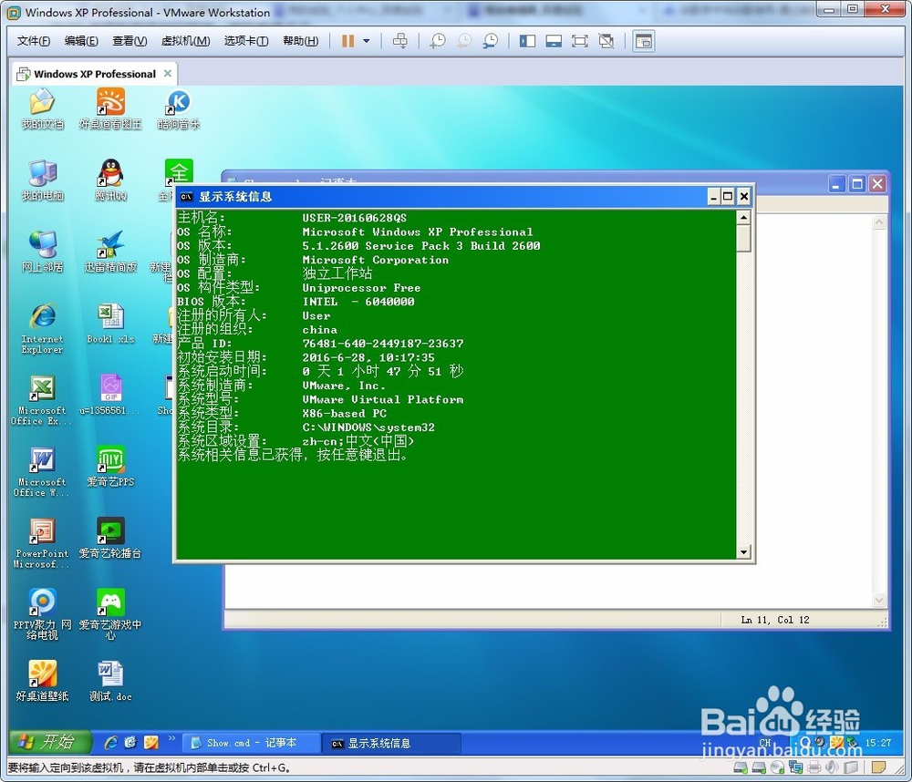Open PPTV聚力 网络电视 desktop icon

click(x=43, y=615)
